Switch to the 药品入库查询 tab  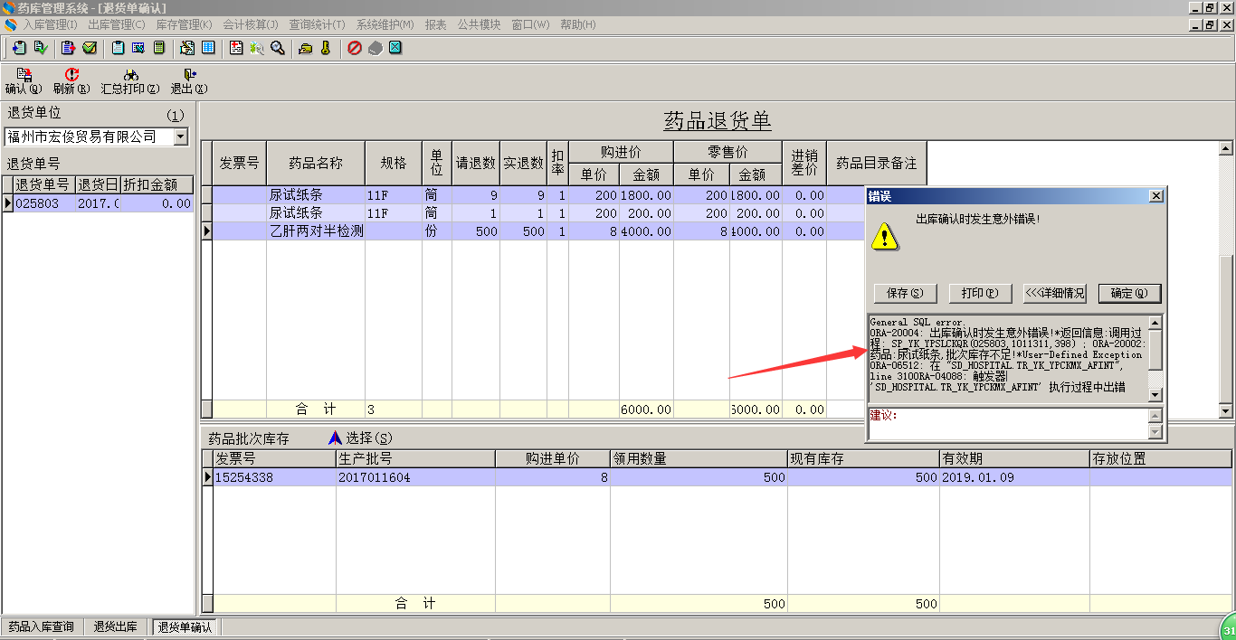click(x=42, y=626)
